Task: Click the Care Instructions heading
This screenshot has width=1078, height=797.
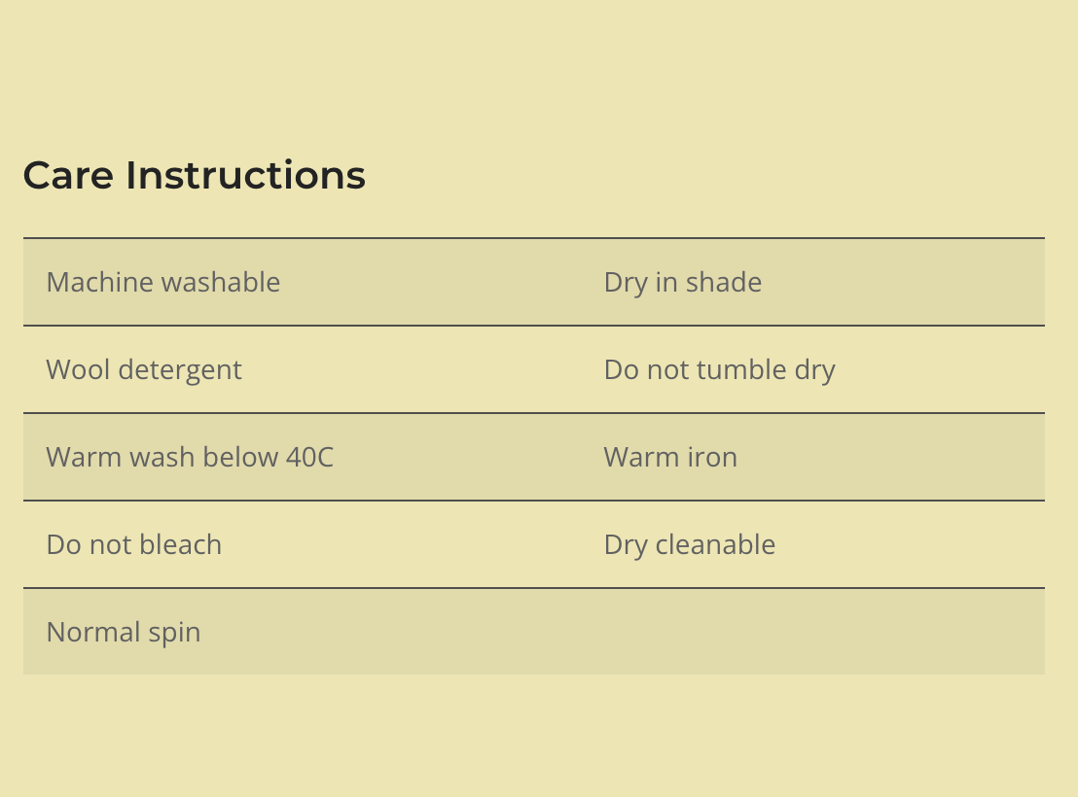Action: (194, 176)
